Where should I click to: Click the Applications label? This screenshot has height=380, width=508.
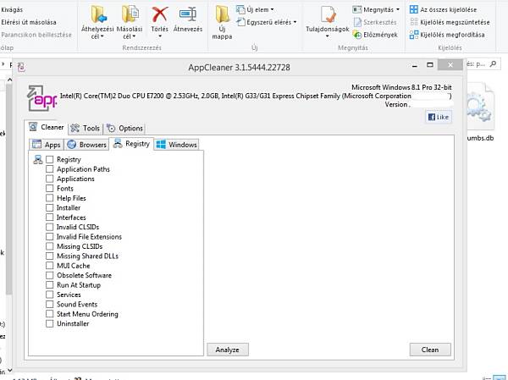tap(75, 179)
